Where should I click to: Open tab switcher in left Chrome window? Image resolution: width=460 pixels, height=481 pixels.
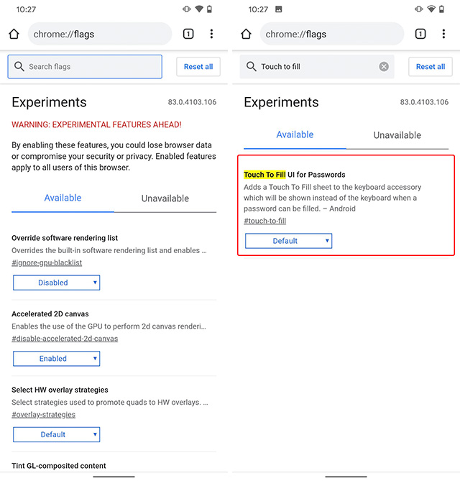tap(188, 34)
